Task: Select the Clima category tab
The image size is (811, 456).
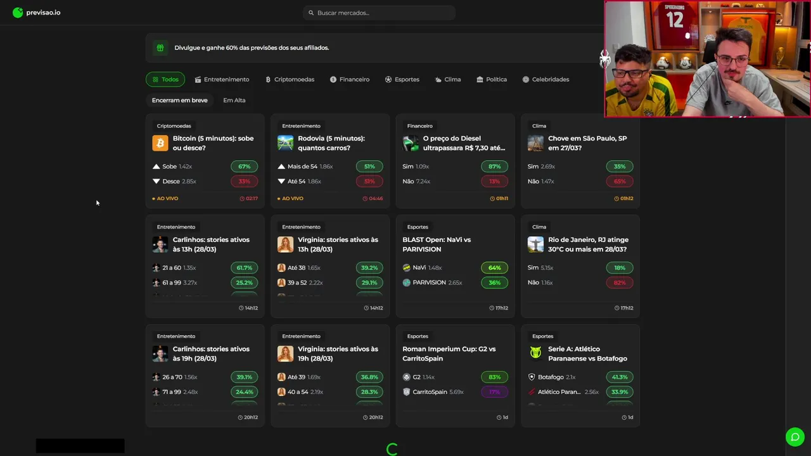Action: (448, 79)
